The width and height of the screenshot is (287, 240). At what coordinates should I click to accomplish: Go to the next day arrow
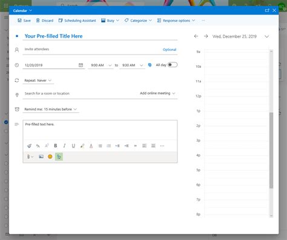206,36
